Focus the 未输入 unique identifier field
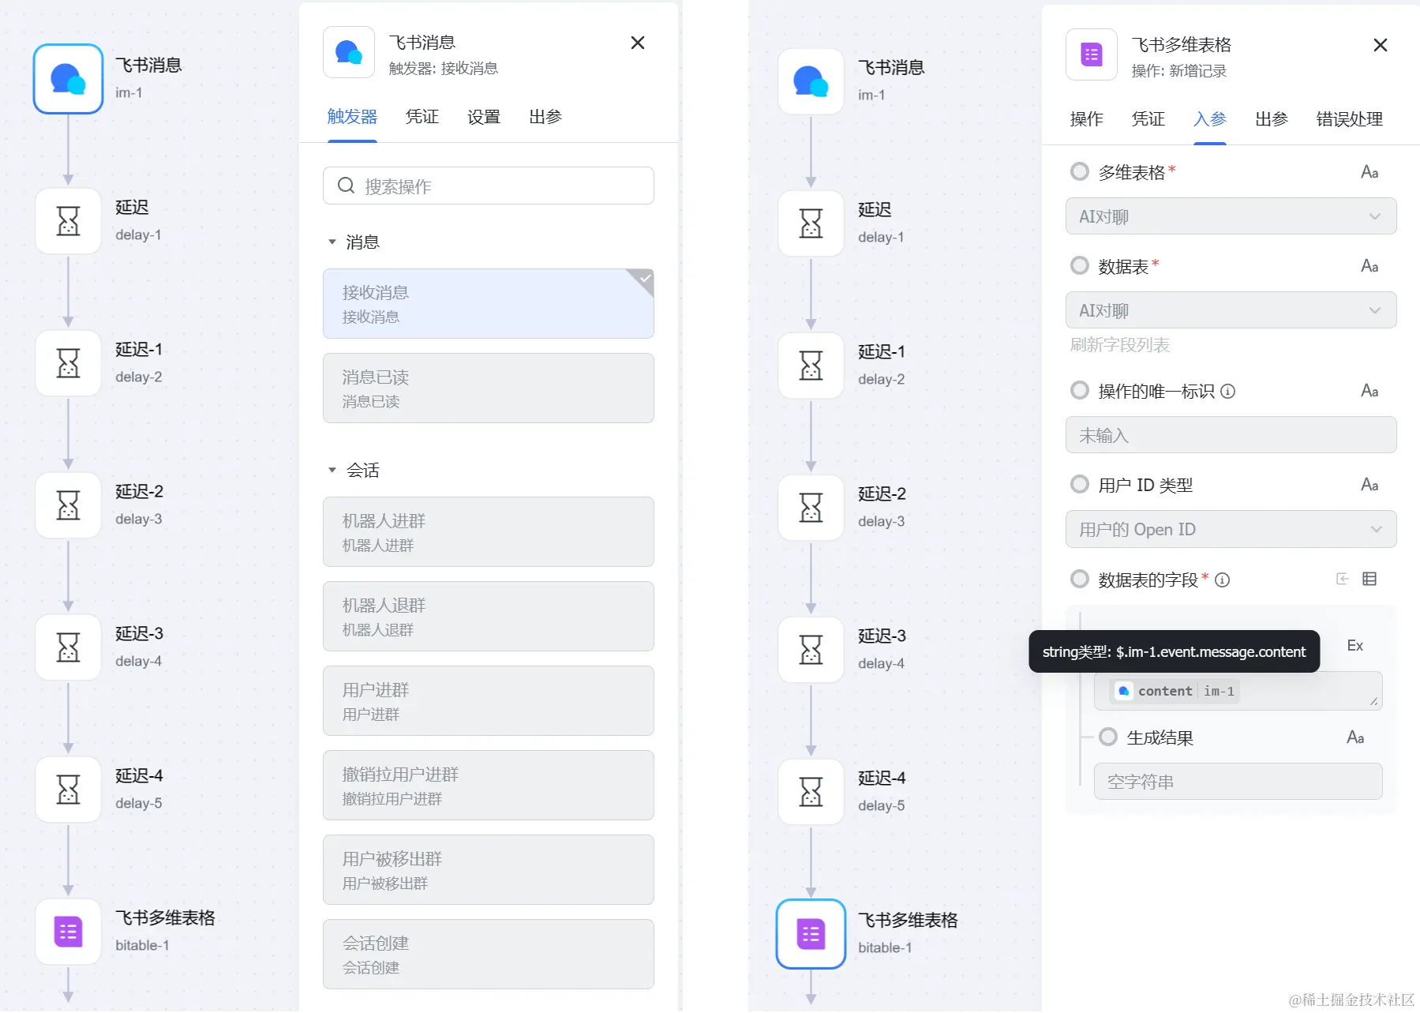Viewport: 1420px width, 1013px height. (x=1231, y=435)
